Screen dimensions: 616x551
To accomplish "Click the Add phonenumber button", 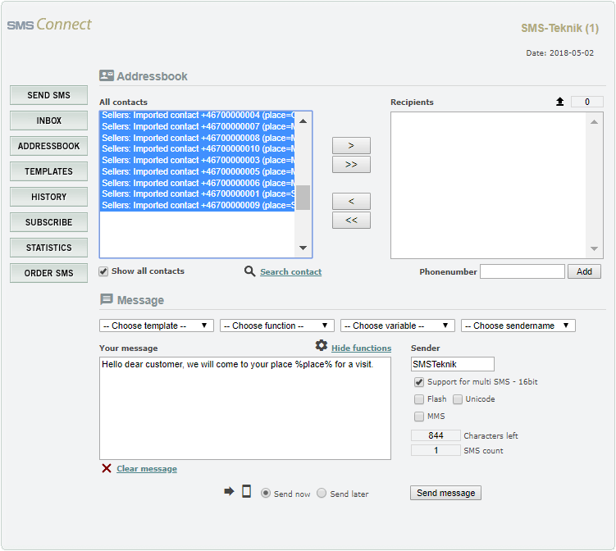I will (584, 271).
